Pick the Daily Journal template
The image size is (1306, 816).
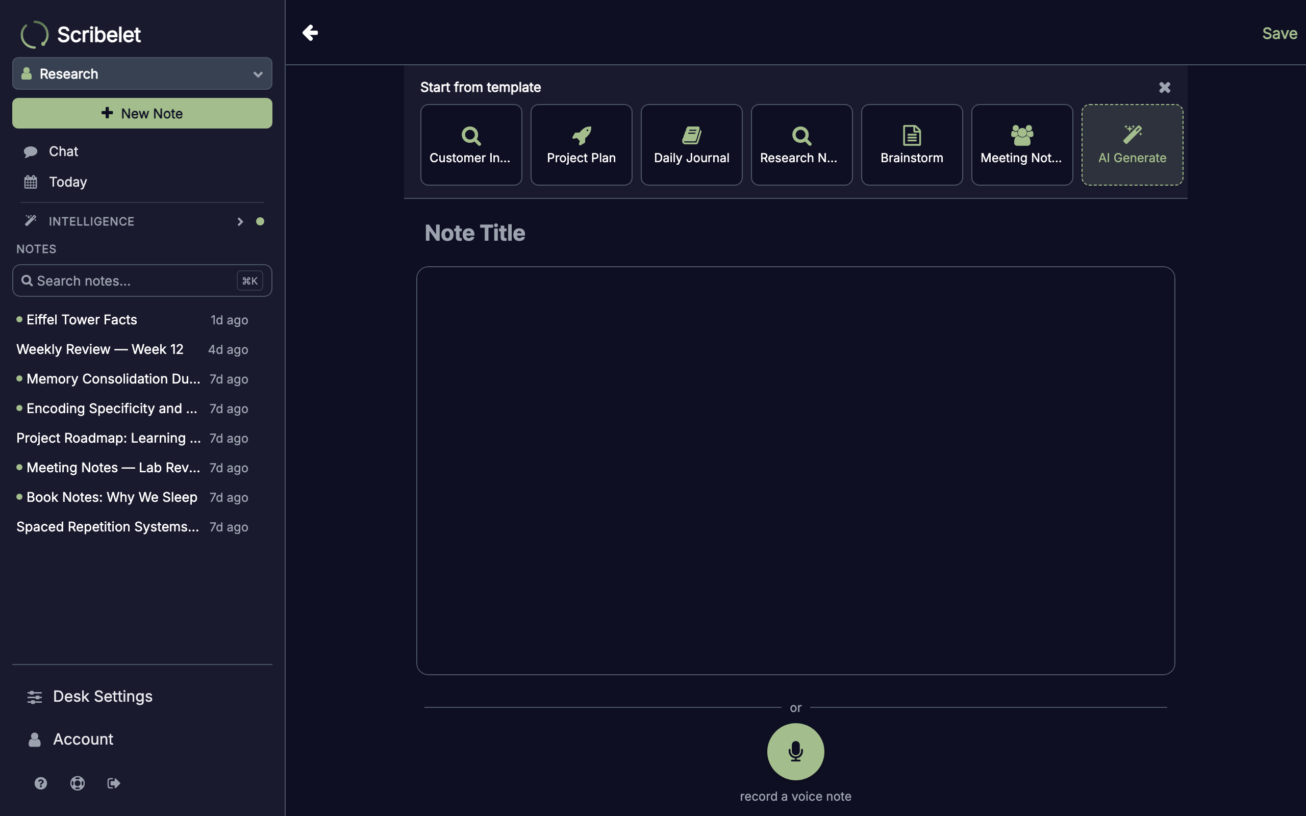691,145
